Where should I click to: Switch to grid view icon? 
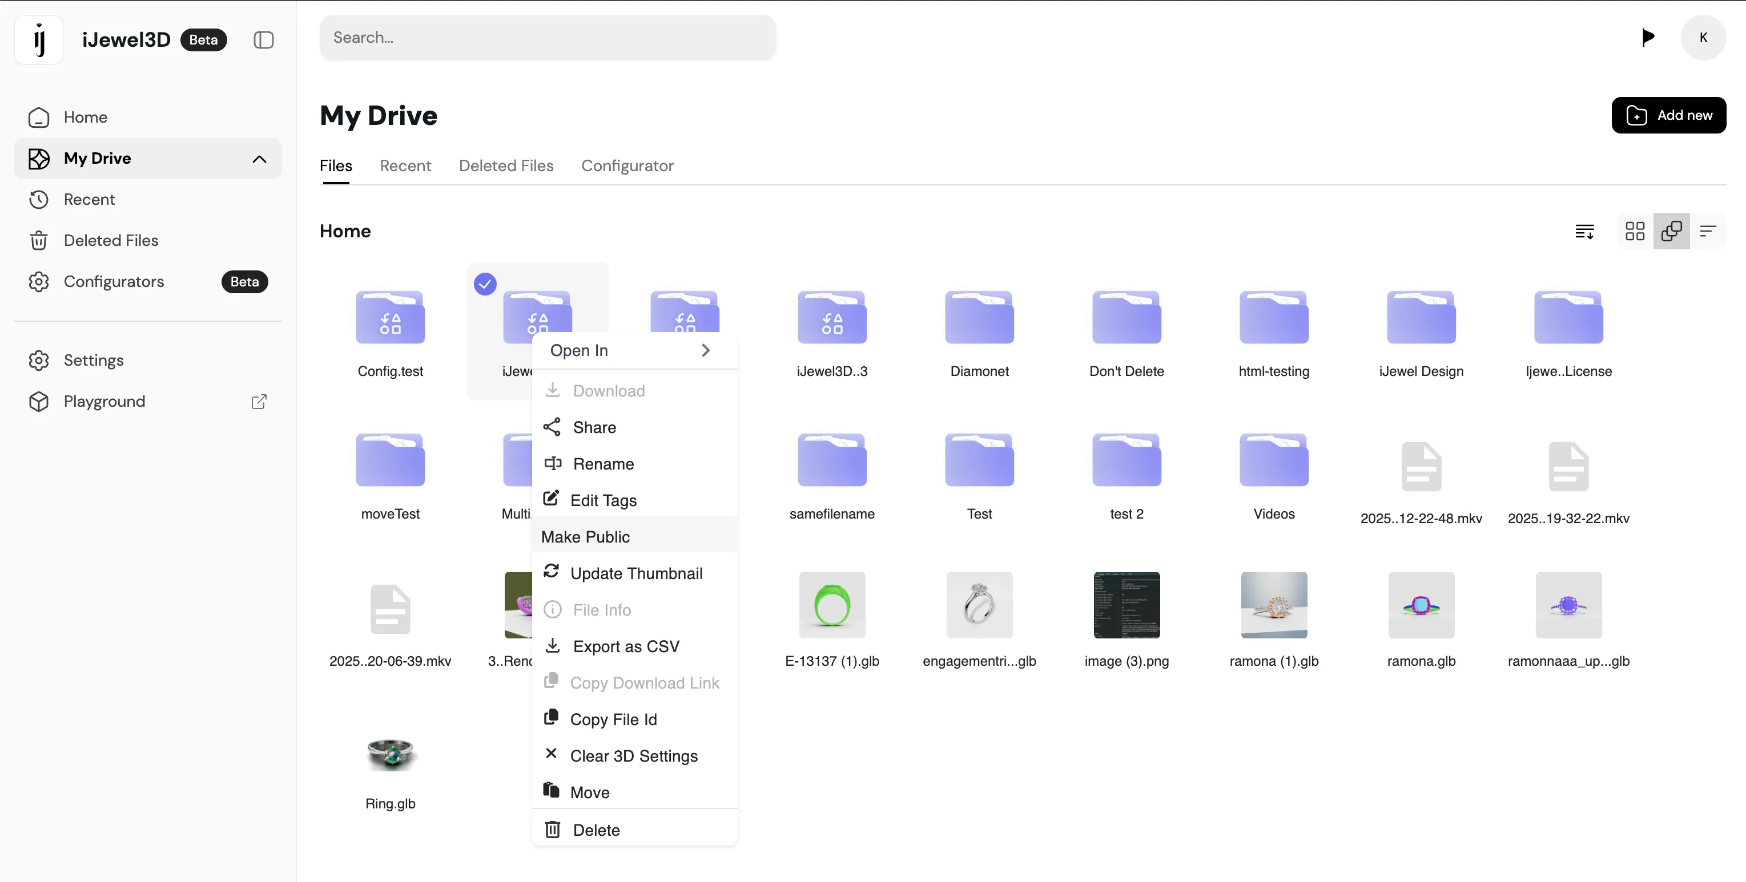pyautogui.click(x=1635, y=231)
